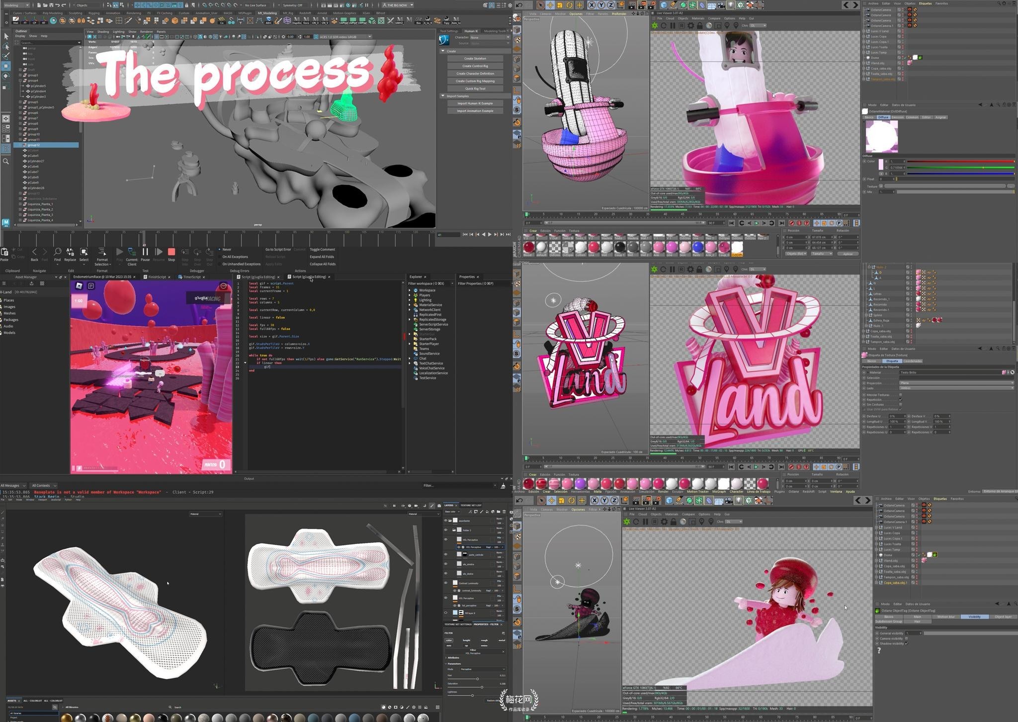
Task: Switch to the TimerScript tab in Roblox Studio
Action: click(191, 277)
